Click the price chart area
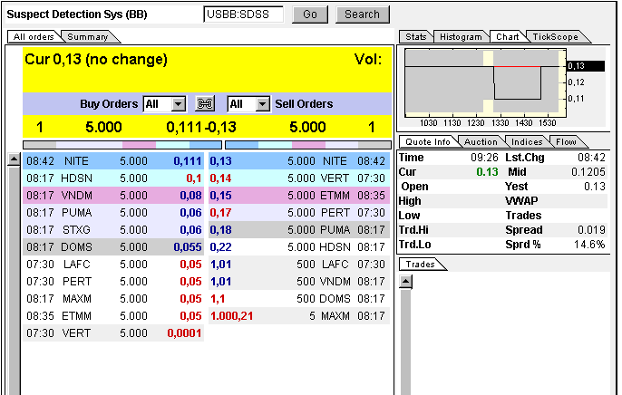The width and height of the screenshot is (622, 395). tap(486, 82)
